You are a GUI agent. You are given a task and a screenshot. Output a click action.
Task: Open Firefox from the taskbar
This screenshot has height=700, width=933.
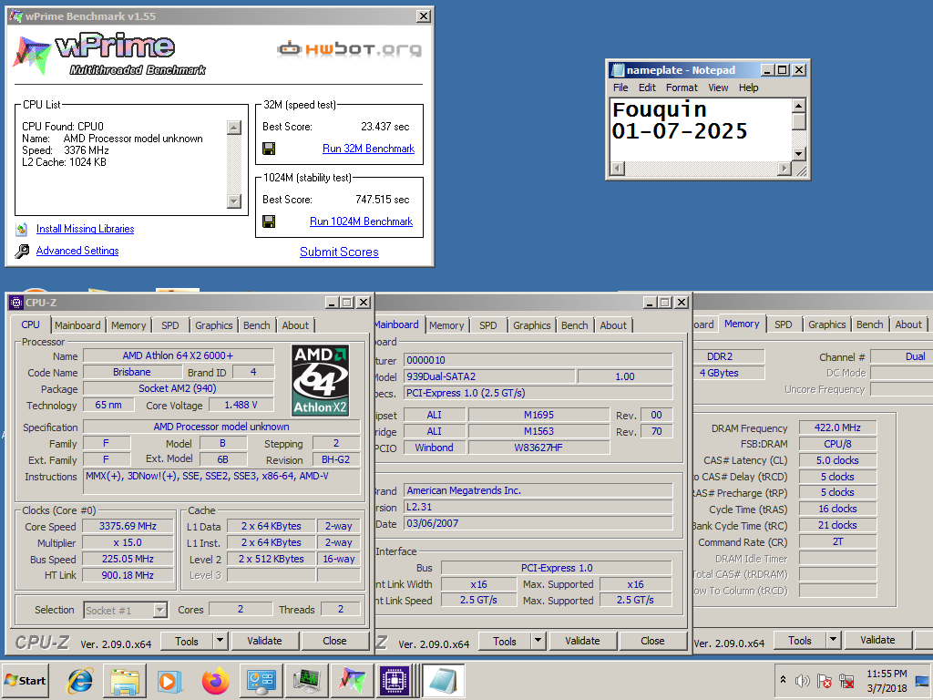[215, 680]
